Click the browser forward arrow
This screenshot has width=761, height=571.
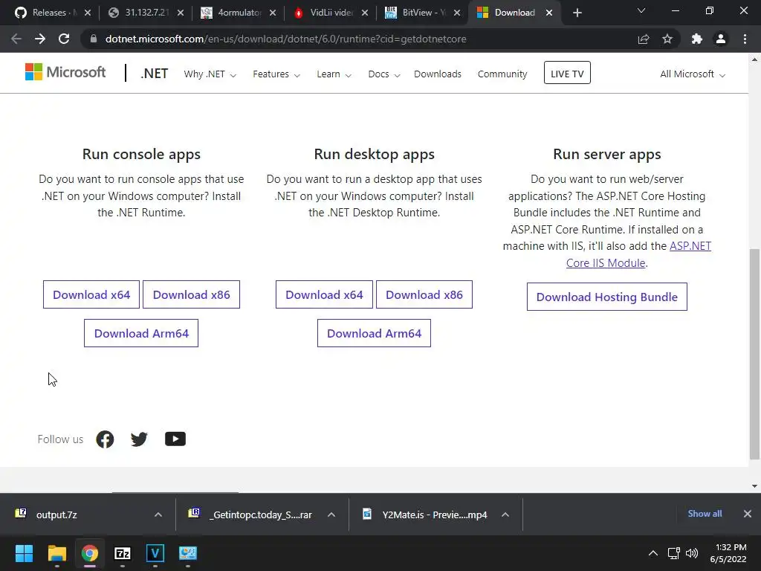40,39
